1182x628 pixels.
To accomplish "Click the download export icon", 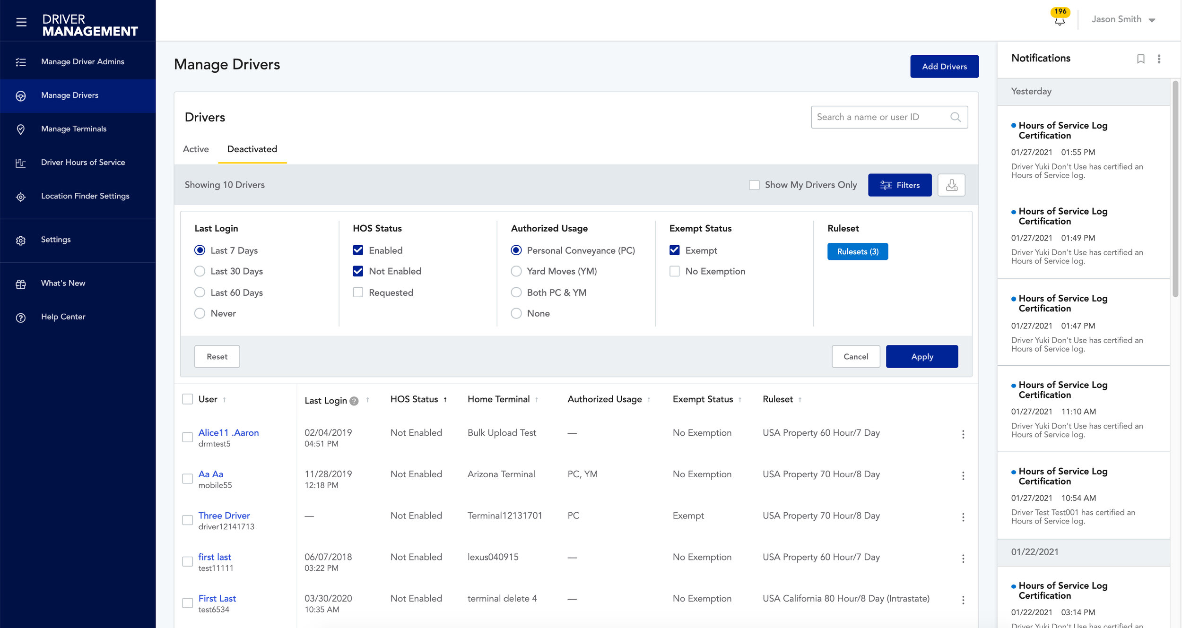I will pos(951,185).
